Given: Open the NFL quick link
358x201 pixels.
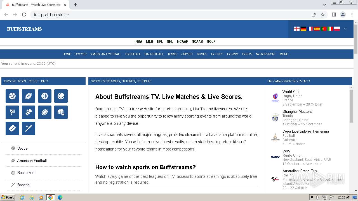Looking at the screenshot, I should coord(160,42).
